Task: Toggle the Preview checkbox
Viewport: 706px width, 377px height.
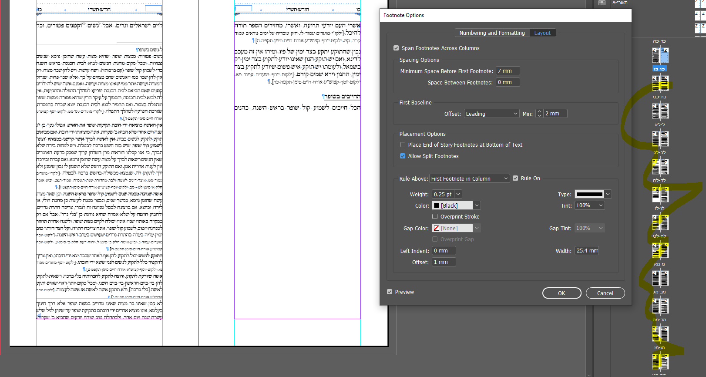Action: 390,292
